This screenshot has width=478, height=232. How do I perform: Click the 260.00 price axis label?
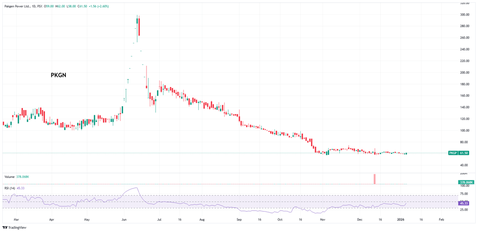click(x=465, y=38)
